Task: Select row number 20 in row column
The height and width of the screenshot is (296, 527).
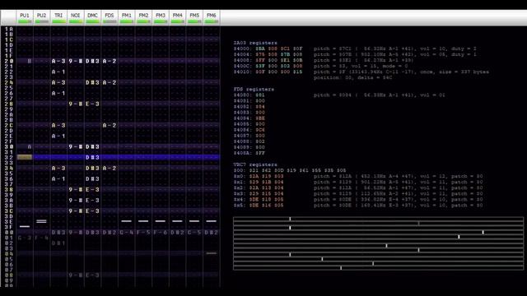Action: (9, 61)
